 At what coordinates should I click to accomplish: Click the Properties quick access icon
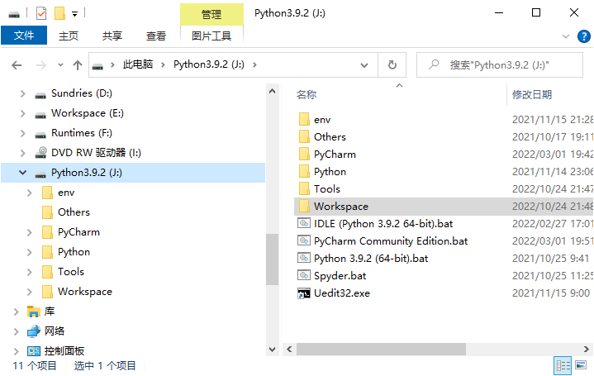41,13
